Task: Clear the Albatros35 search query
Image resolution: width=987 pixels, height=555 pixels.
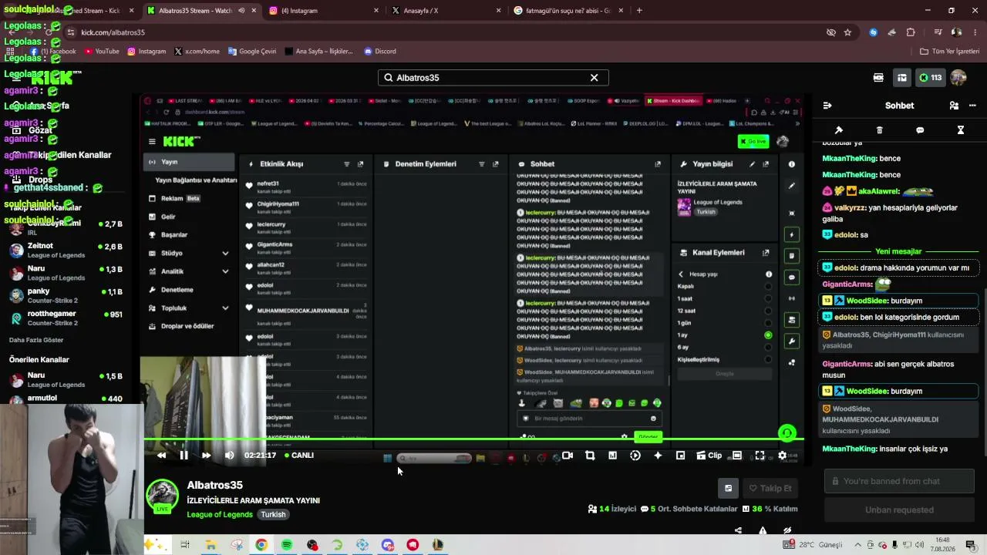Action: [594, 78]
